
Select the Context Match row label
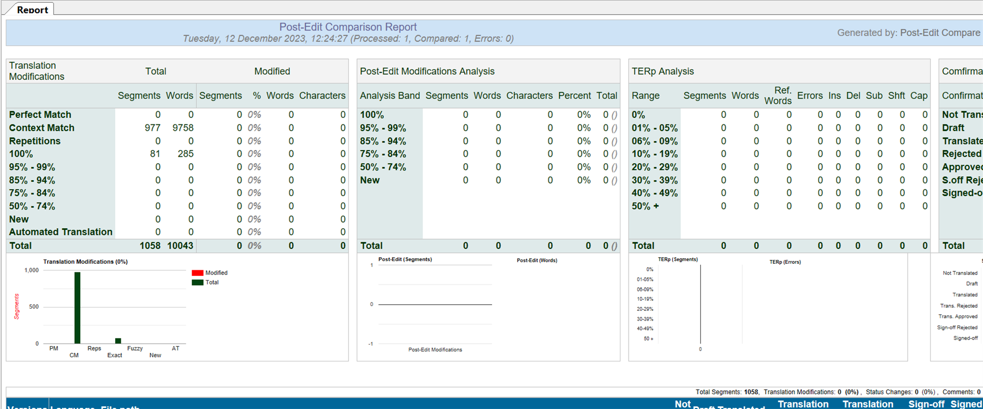(x=42, y=128)
